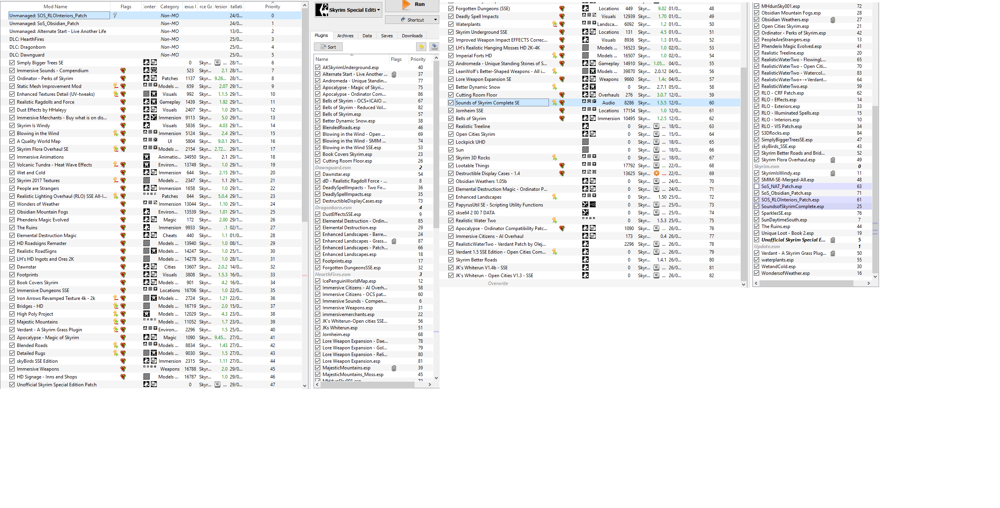Open the Saves tab
Viewport: 1000px width, 508px height.
click(x=387, y=36)
